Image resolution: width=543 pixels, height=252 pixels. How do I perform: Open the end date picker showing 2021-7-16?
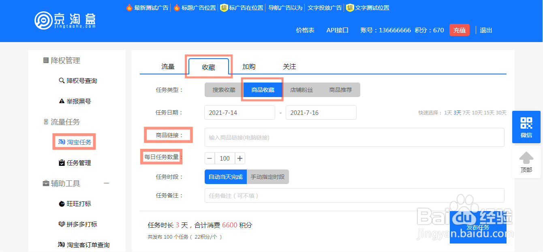tap(321, 112)
